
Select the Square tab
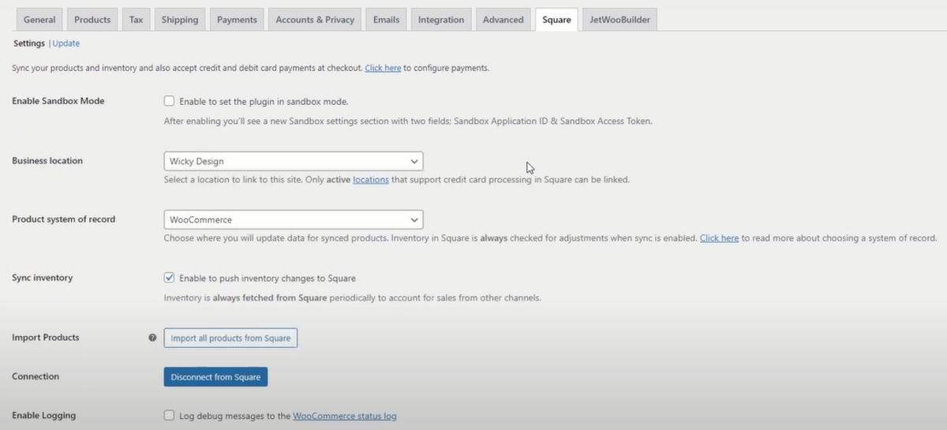(556, 20)
